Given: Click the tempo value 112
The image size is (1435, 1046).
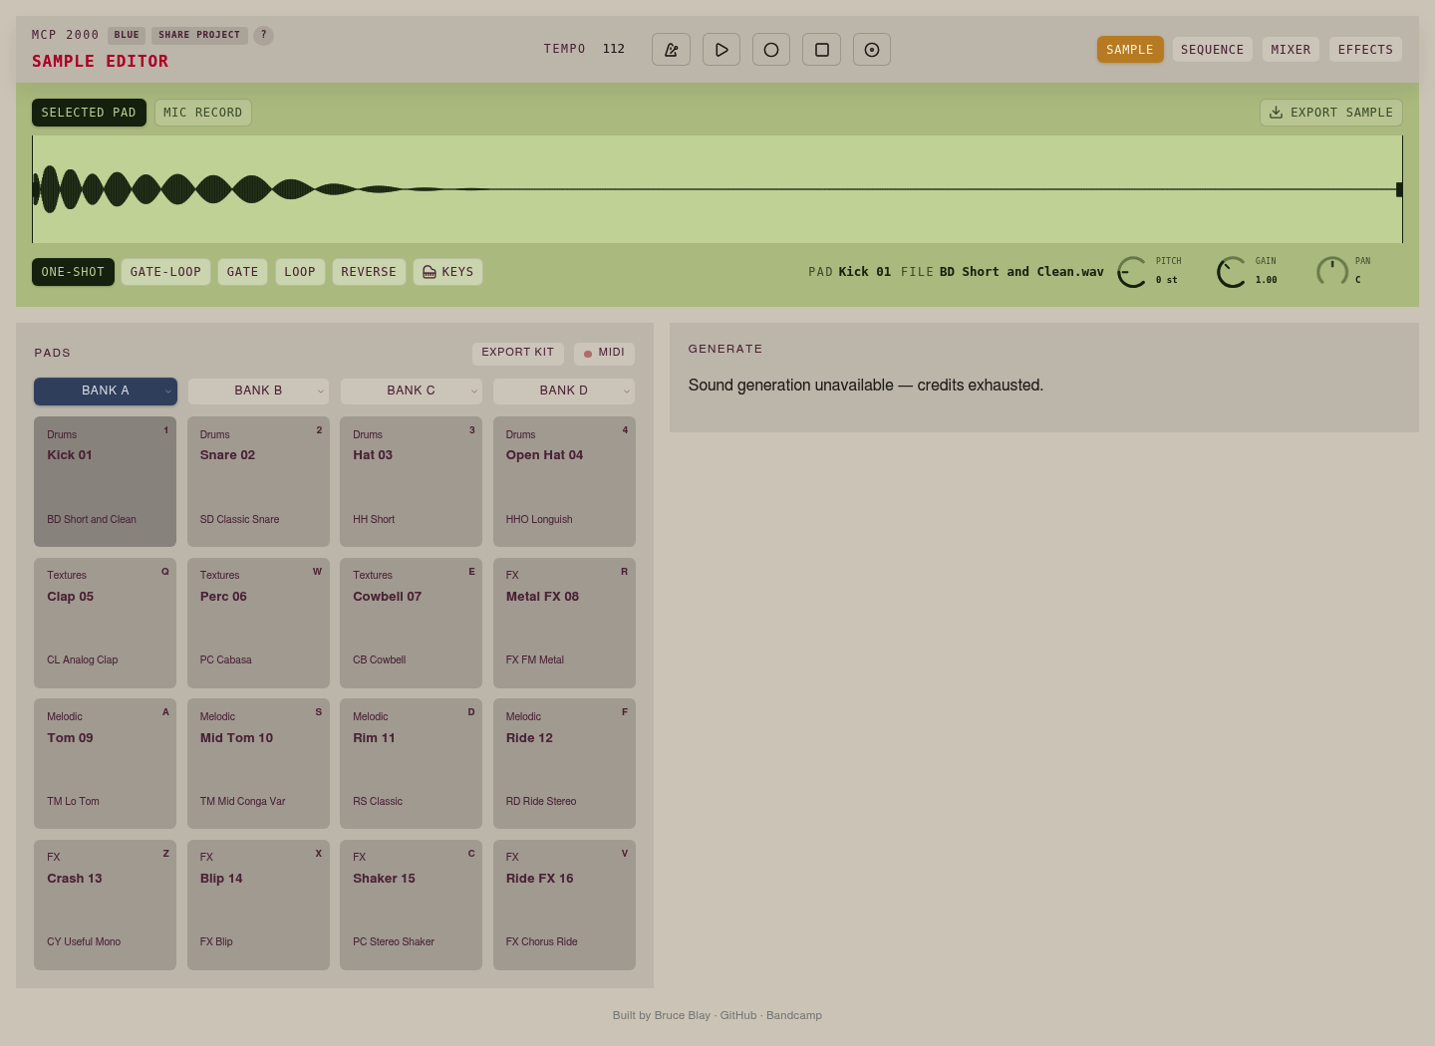Looking at the screenshot, I should pyautogui.click(x=614, y=49).
